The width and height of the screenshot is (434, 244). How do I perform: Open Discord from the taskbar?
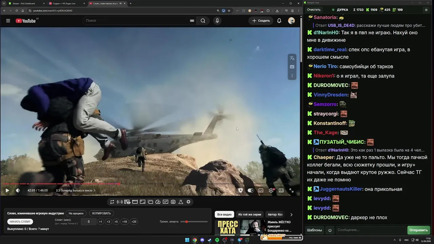coord(202,240)
